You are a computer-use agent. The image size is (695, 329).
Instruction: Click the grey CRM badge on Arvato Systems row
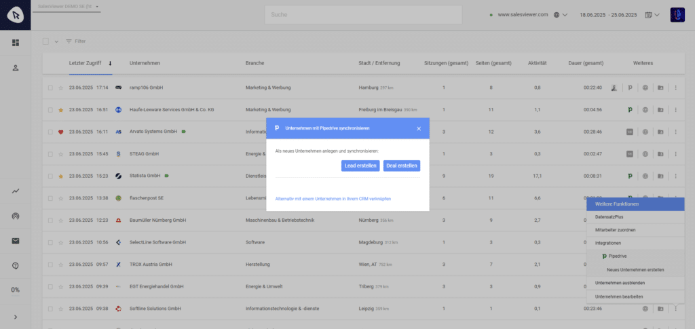pyautogui.click(x=629, y=132)
